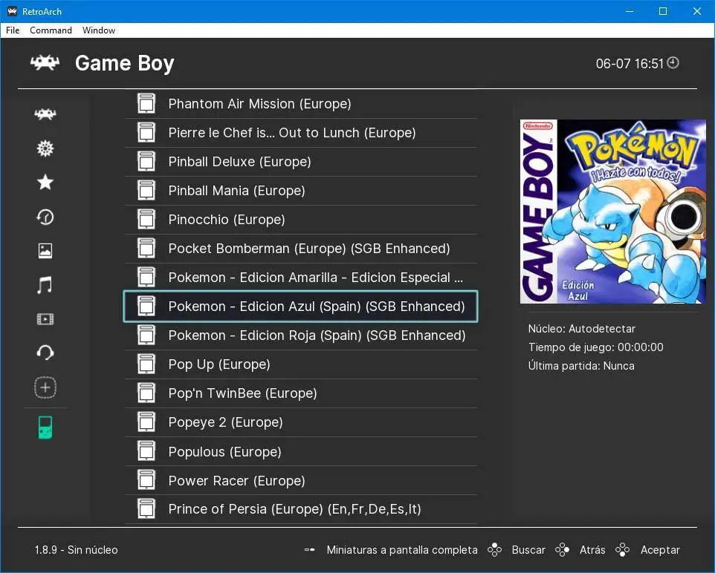Viewport: 715px width, 573px height.
Task: Open Images tab icon in sidebar
Action: [x=45, y=251]
